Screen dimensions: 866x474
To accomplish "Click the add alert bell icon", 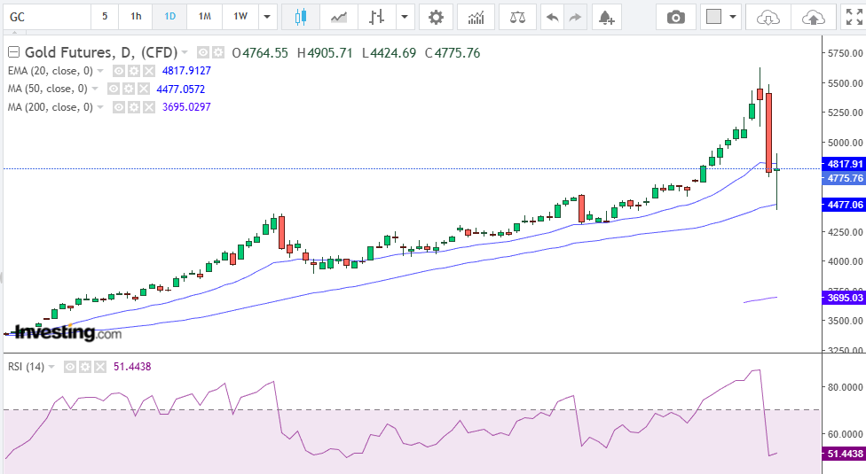I will click(x=605, y=17).
